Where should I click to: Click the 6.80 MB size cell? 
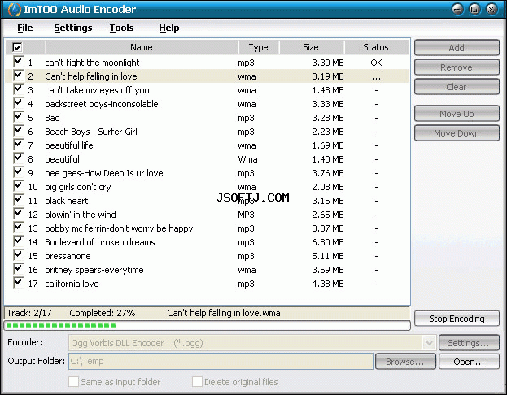tap(327, 242)
